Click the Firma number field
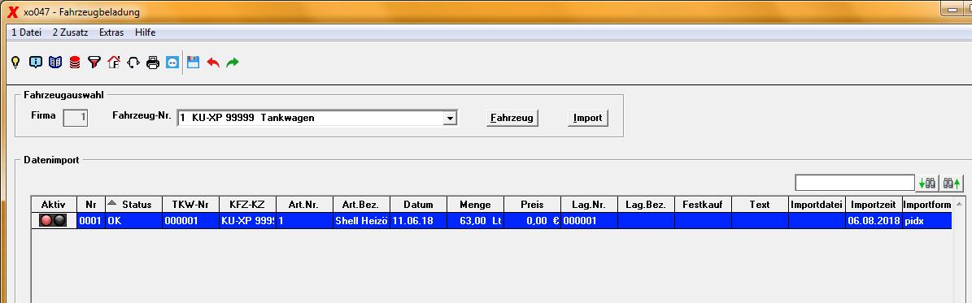Image resolution: width=972 pixels, height=303 pixels. point(76,118)
